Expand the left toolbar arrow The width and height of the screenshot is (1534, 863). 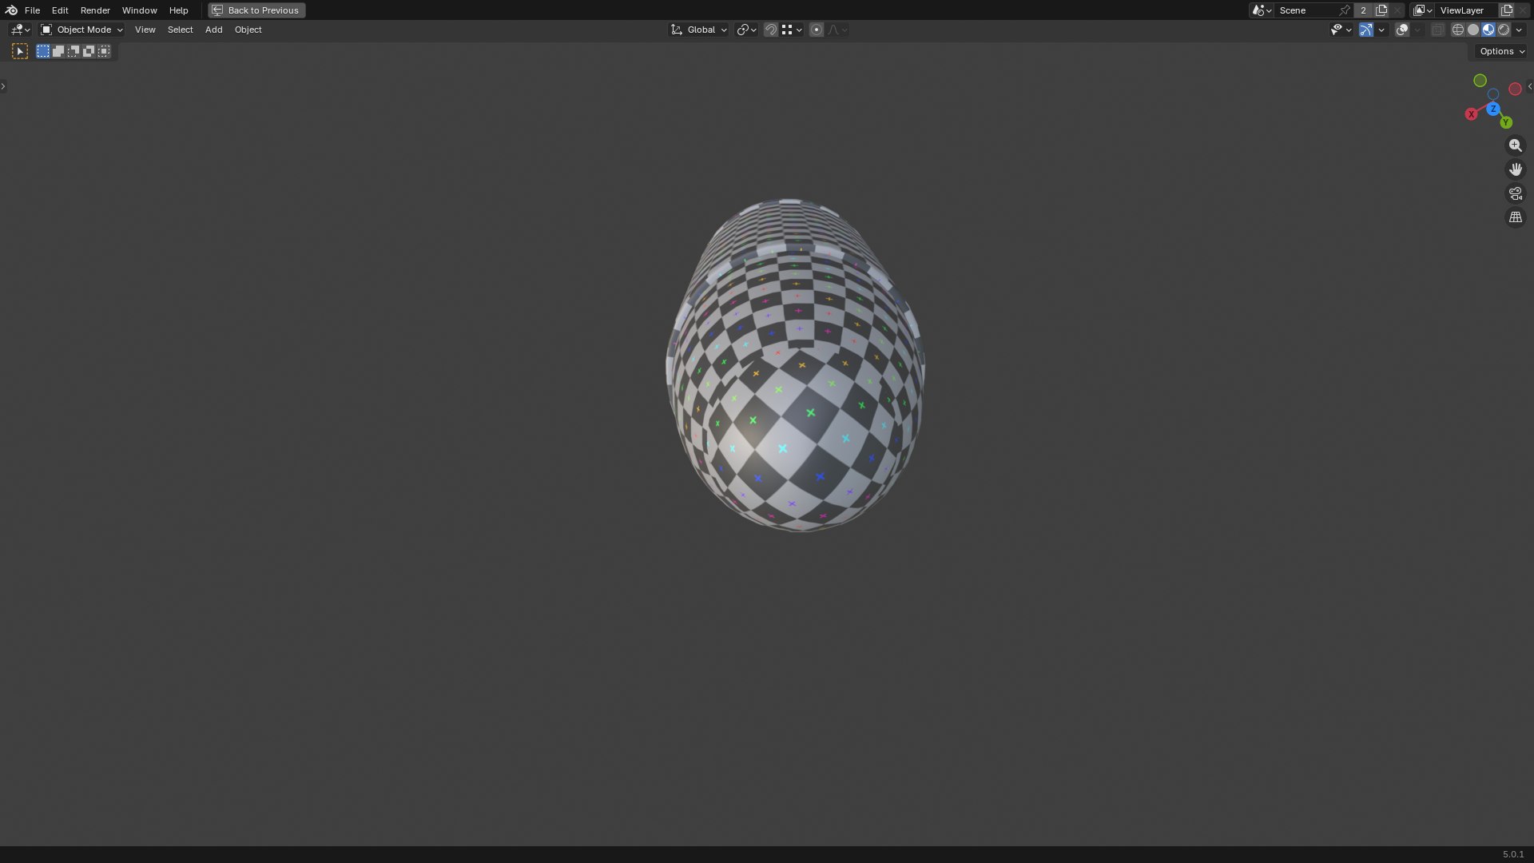pyautogui.click(x=3, y=86)
